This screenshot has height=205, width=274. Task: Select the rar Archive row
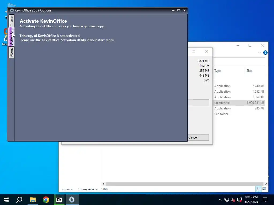[239, 103]
